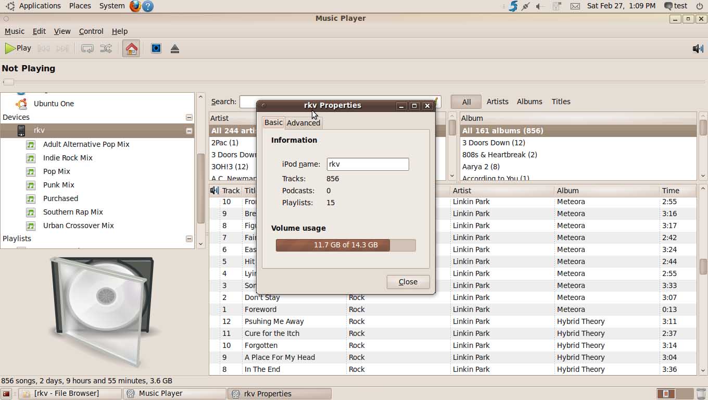
Task: Toggle repeat mode in toolbar
Action: coord(87,48)
